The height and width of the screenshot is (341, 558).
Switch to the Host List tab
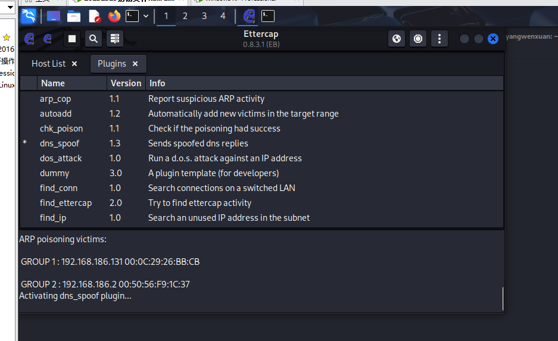48,64
